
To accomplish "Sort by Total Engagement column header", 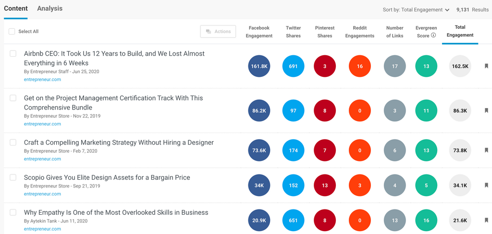I will 460,31.
